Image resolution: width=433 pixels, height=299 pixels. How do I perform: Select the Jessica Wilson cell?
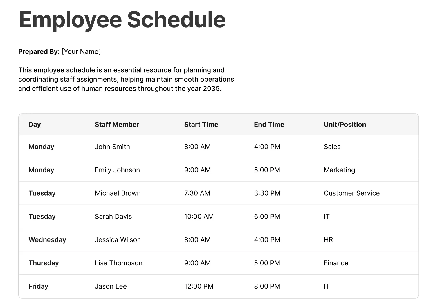pos(118,240)
